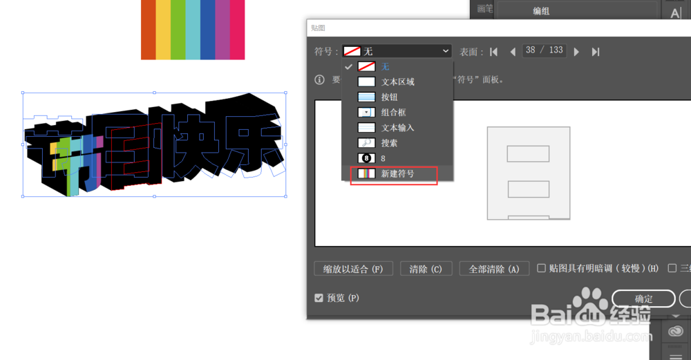Click the 画笔 panel tab
This screenshot has height=360, width=691.
pos(485,8)
